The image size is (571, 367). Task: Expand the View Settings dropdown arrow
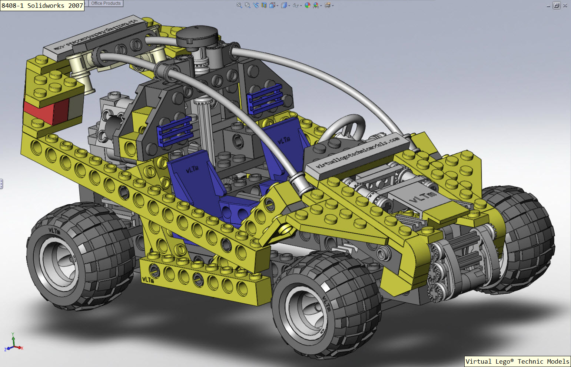[333, 6]
